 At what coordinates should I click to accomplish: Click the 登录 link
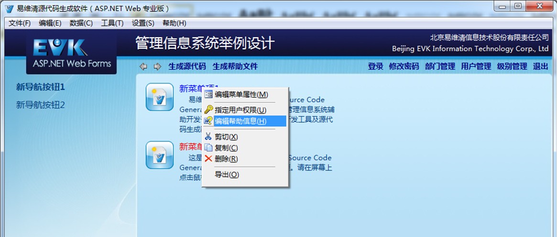point(375,66)
